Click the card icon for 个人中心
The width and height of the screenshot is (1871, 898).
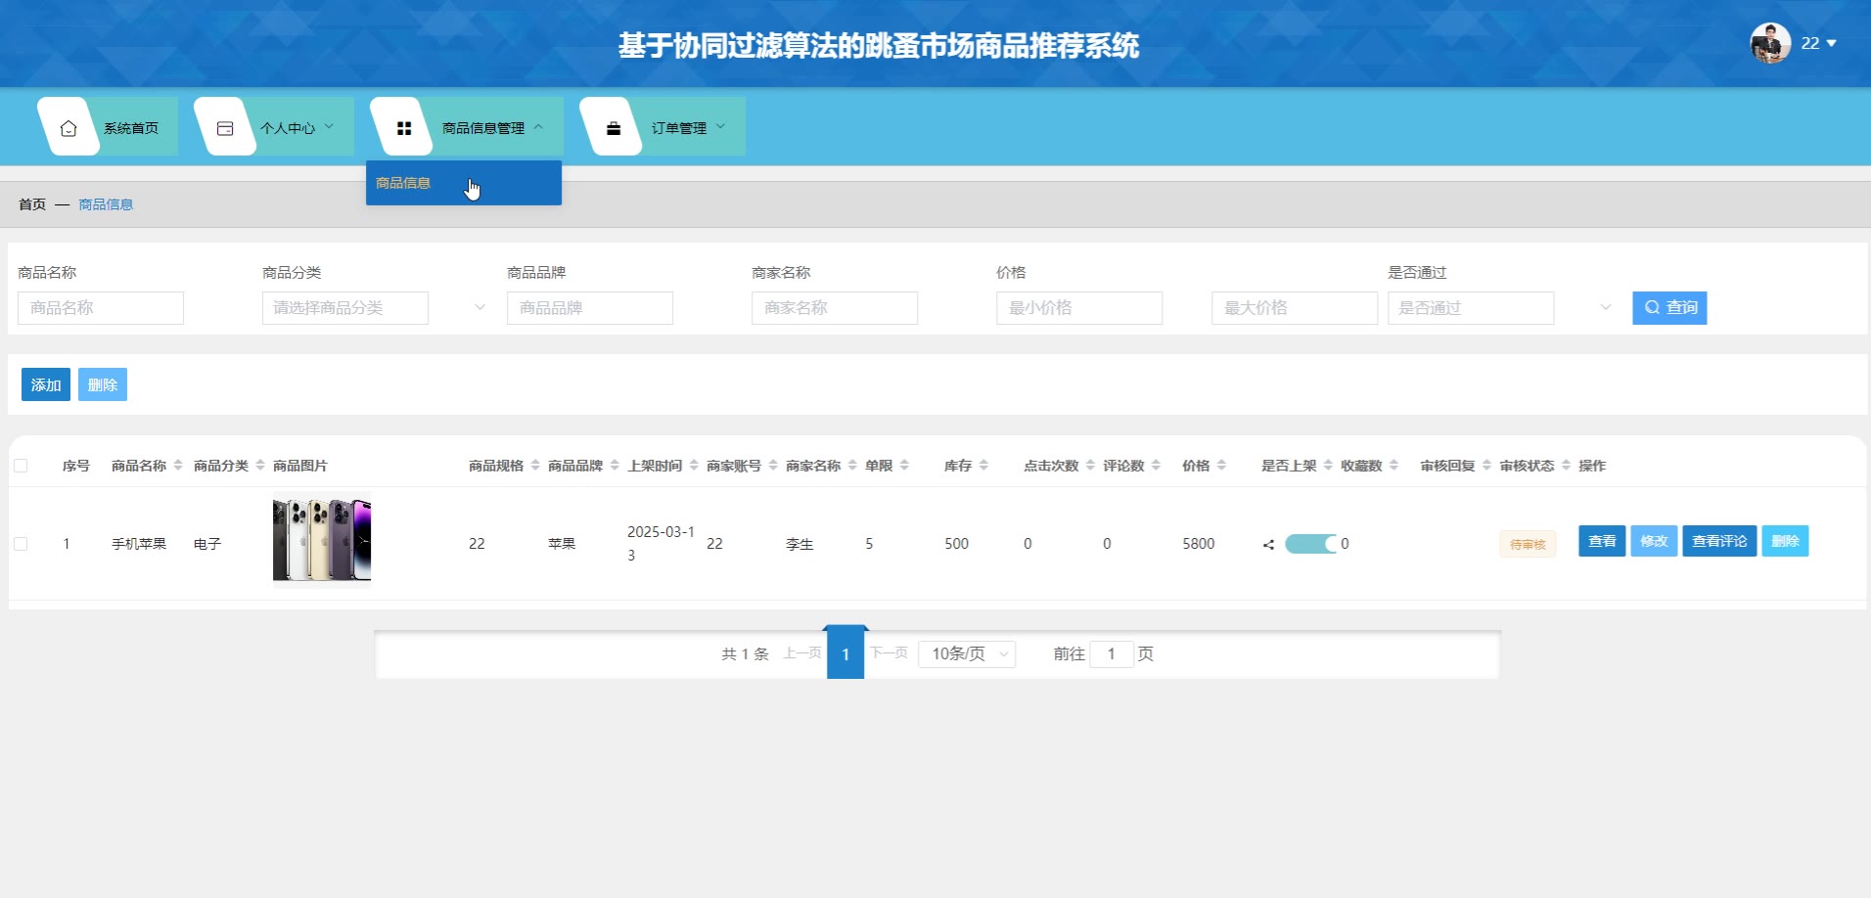[x=225, y=128]
